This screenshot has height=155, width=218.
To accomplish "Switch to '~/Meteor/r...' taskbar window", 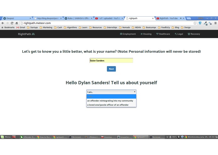I will (92, 137).
